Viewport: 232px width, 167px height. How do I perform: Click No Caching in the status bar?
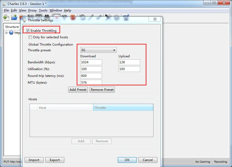pyautogui.click(x=202, y=162)
